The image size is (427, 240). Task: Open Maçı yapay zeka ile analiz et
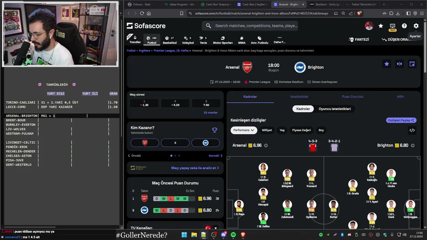tap(195, 168)
